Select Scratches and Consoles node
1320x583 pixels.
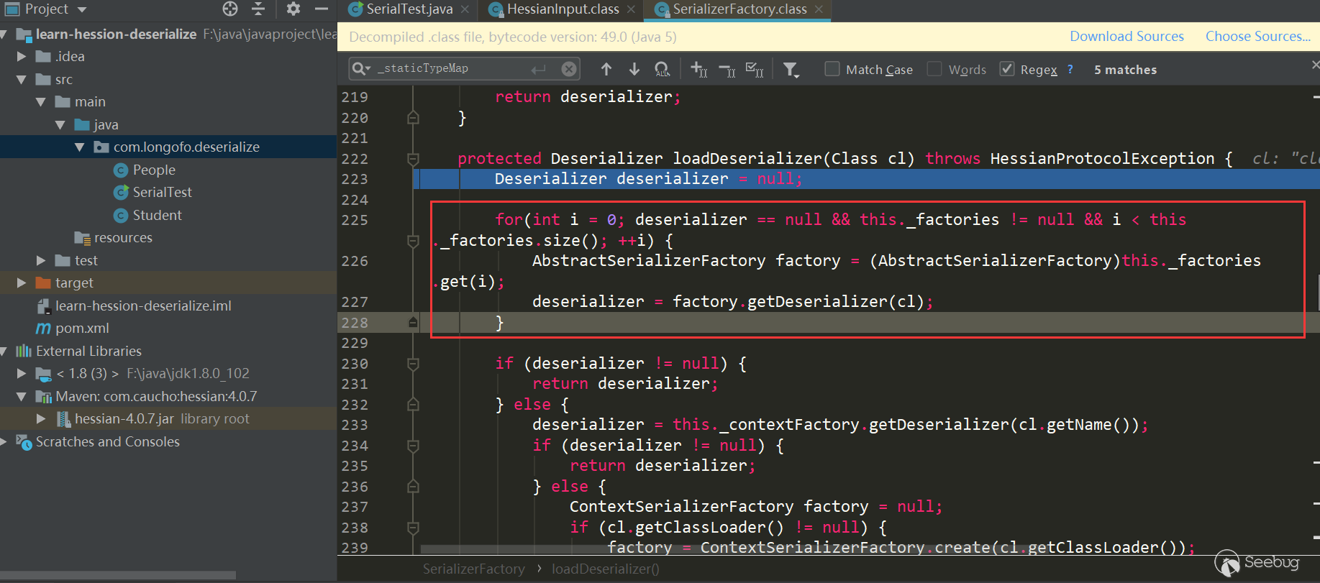[x=108, y=441]
